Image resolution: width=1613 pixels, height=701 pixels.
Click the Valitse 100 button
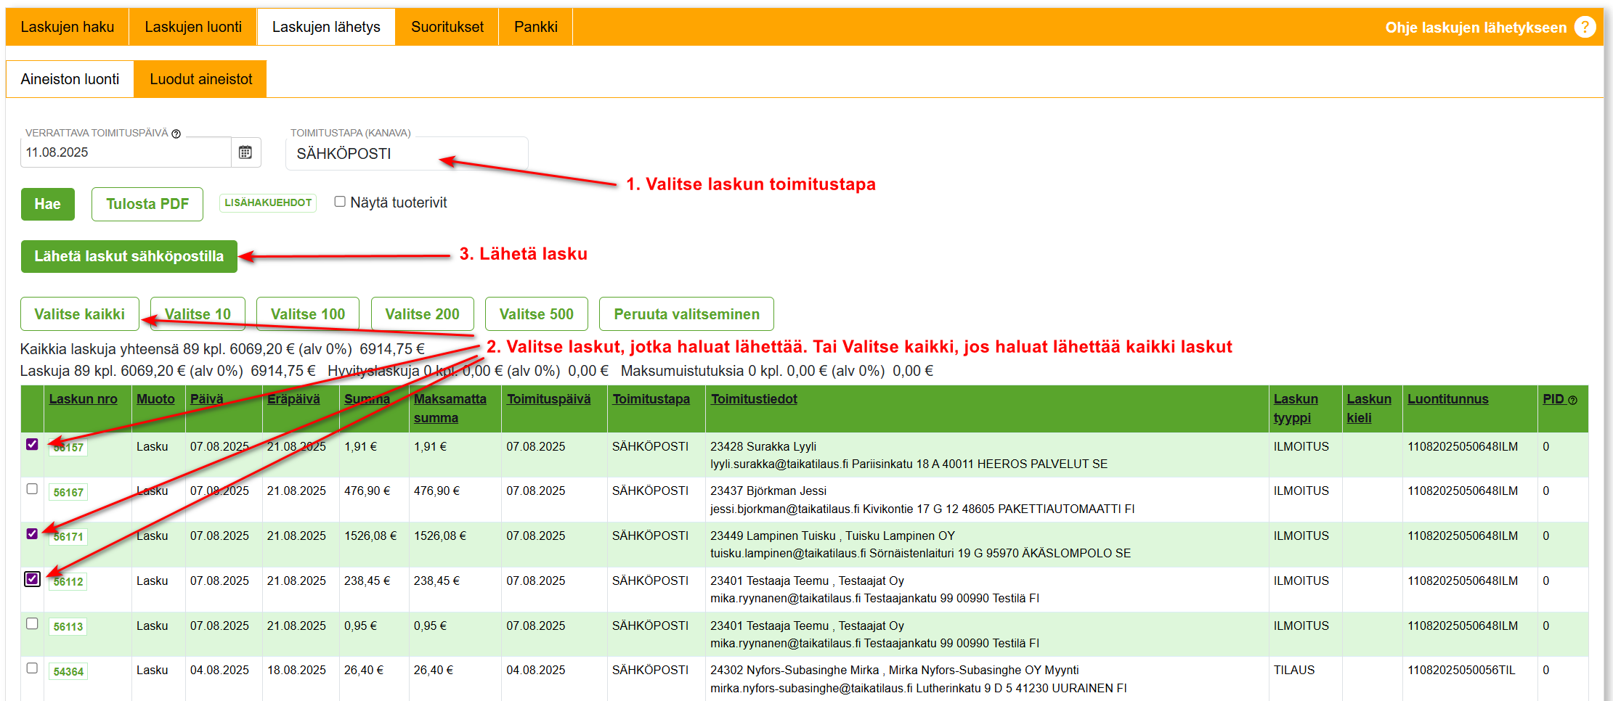[x=308, y=314]
